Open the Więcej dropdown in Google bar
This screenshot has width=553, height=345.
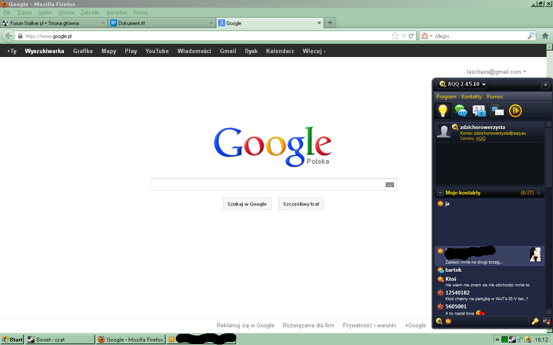pos(315,51)
